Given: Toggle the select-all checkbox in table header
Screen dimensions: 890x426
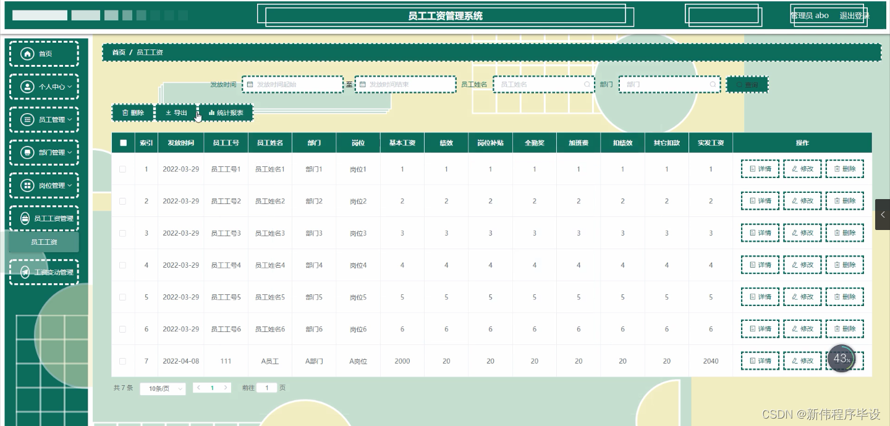Looking at the screenshot, I should [123, 143].
